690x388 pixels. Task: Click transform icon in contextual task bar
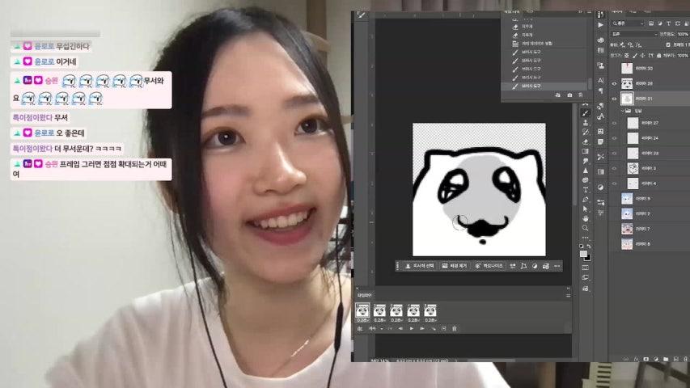[x=523, y=266]
